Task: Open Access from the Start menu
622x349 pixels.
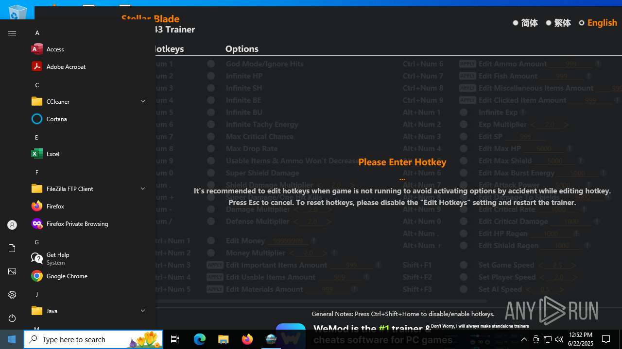Action: (x=88, y=49)
